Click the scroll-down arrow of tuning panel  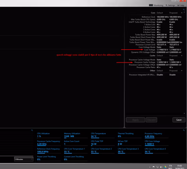click(184, 113)
